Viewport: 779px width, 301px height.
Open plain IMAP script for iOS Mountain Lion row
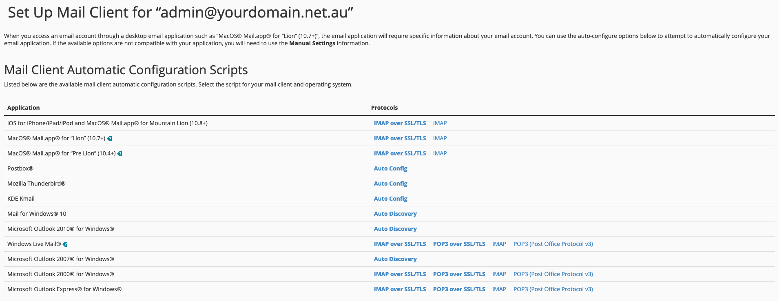(440, 123)
